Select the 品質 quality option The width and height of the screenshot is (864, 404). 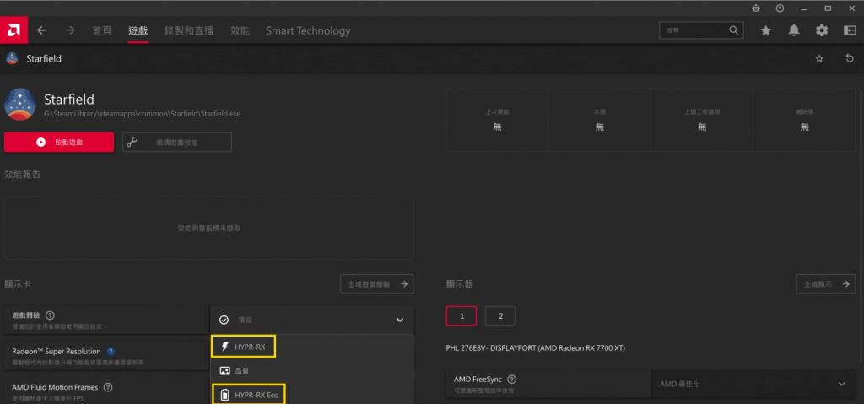[311, 371]
